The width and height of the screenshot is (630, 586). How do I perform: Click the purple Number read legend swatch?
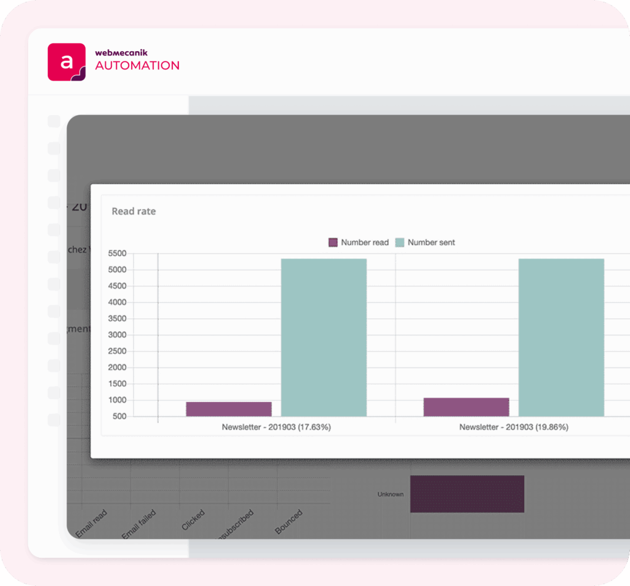(333, 243)
